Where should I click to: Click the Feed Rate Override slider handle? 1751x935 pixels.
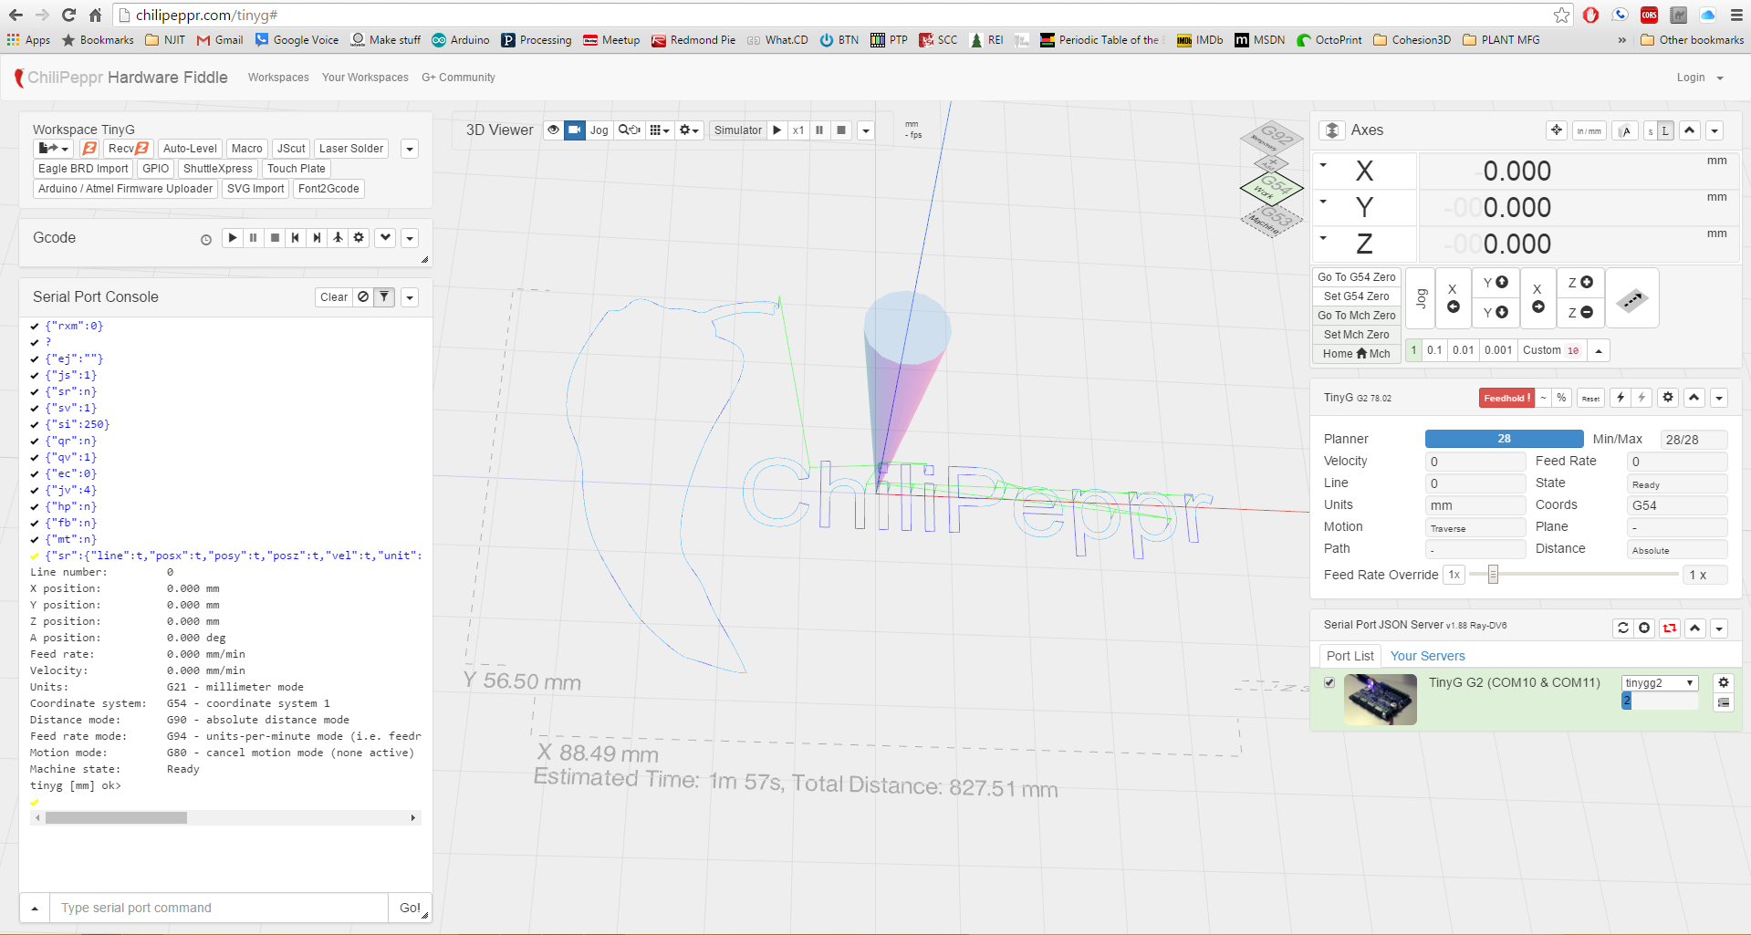[x=1493, y=575]
